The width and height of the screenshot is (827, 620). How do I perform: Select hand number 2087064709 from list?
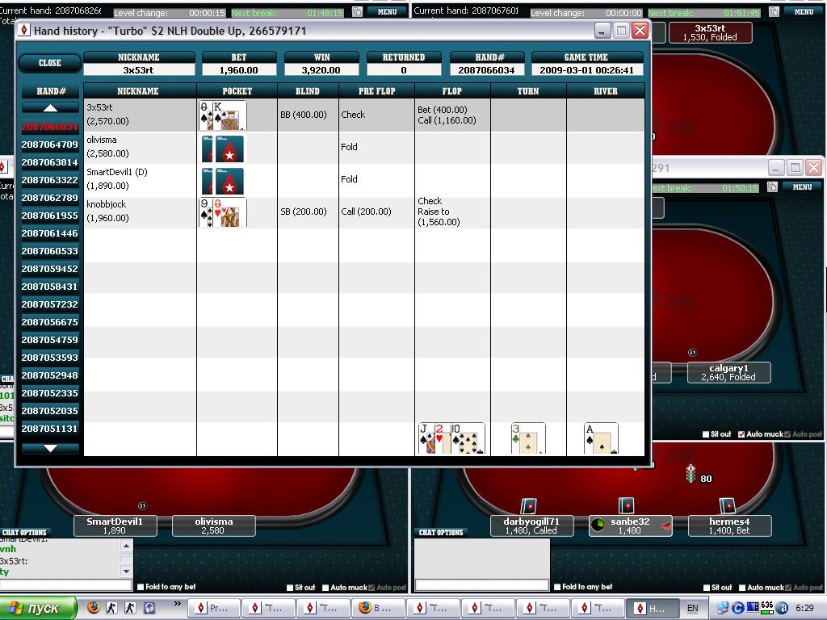50,145
